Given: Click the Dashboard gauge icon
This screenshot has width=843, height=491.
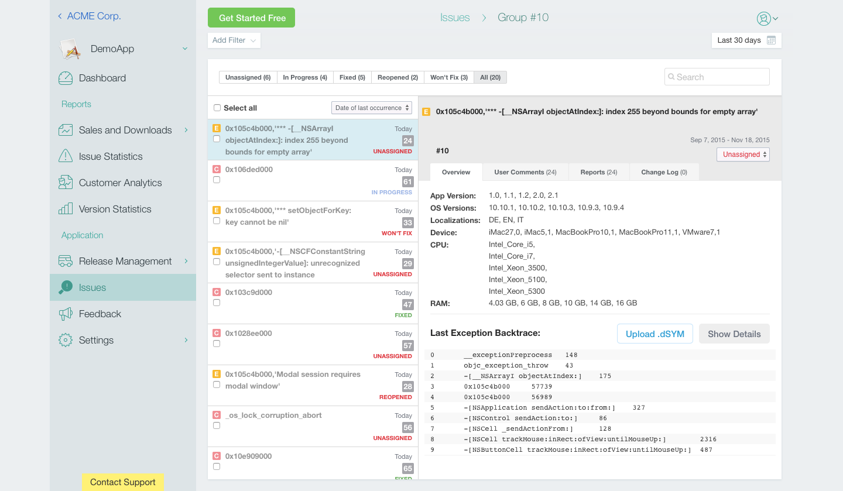Looking at the screenshot, I should [66, 78].
